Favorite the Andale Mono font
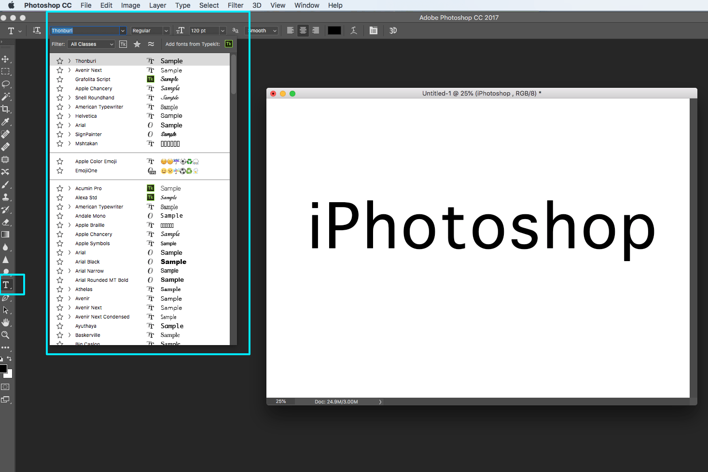 60,216
